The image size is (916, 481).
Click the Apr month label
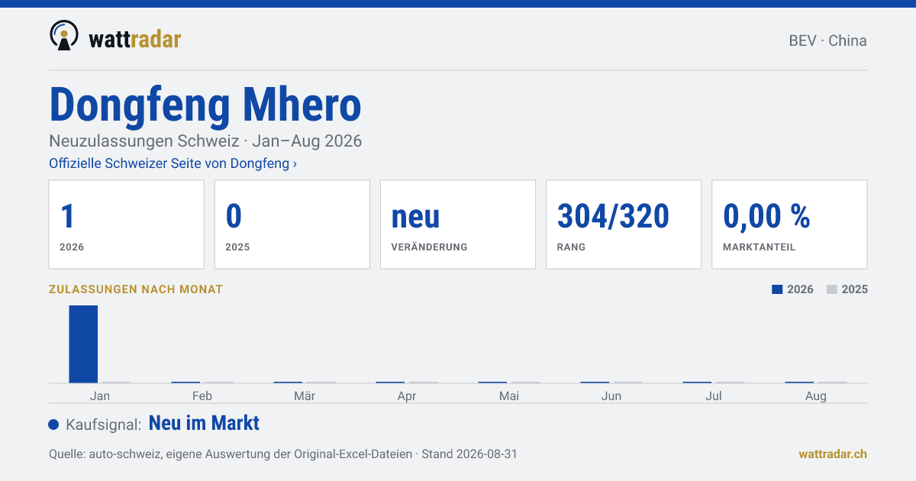tap(407, 395)
